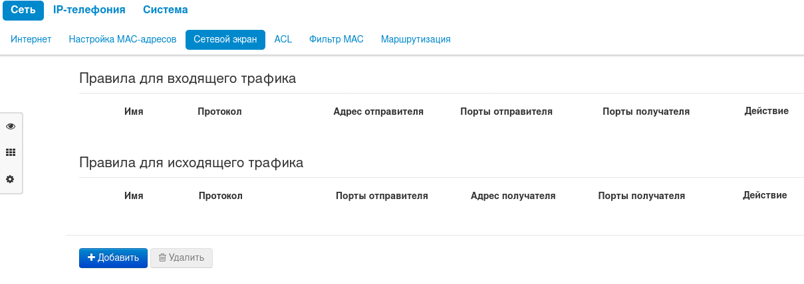The height and width of the screenshot is (284, 804).
Task: Select the Сетевой экран tab
Action: [x=225, y=40]
